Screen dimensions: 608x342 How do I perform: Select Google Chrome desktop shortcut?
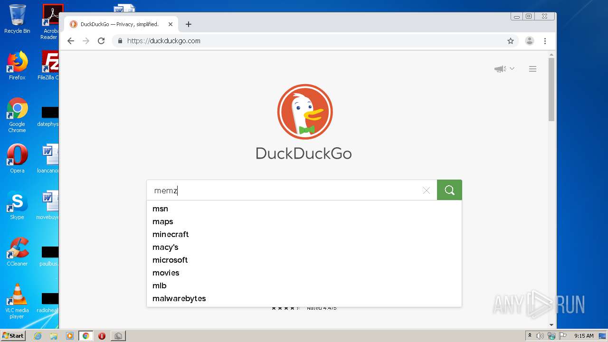click(17, 115)
